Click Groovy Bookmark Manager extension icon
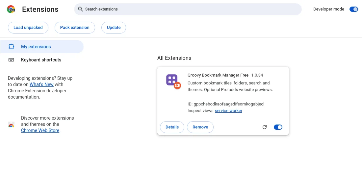This screenshot has height=184, width=362. tap(173, 81)
